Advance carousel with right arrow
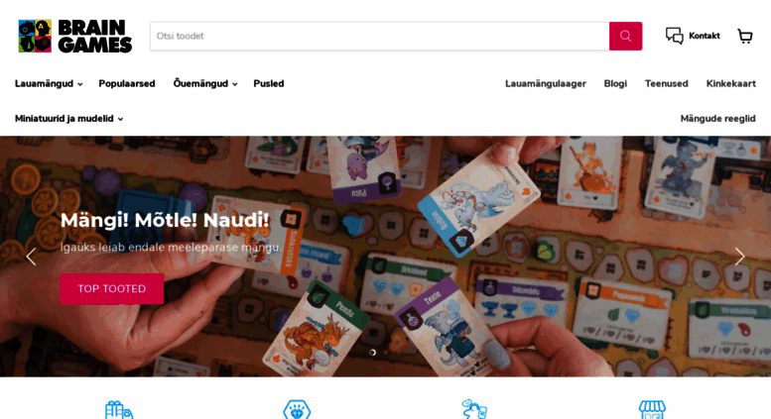Screen dimensions: 771x419 [739, 257]
